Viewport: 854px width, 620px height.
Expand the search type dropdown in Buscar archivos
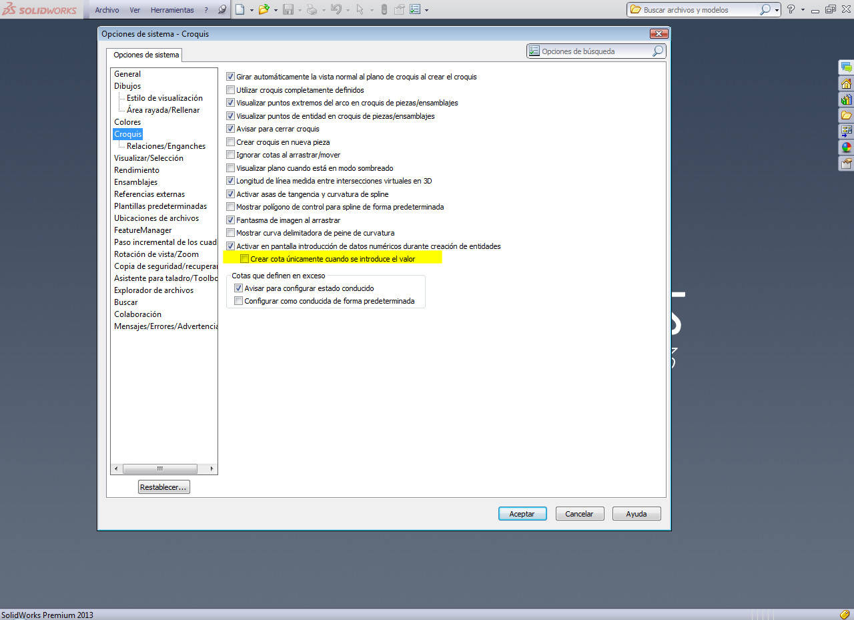(x=777, y=10)
